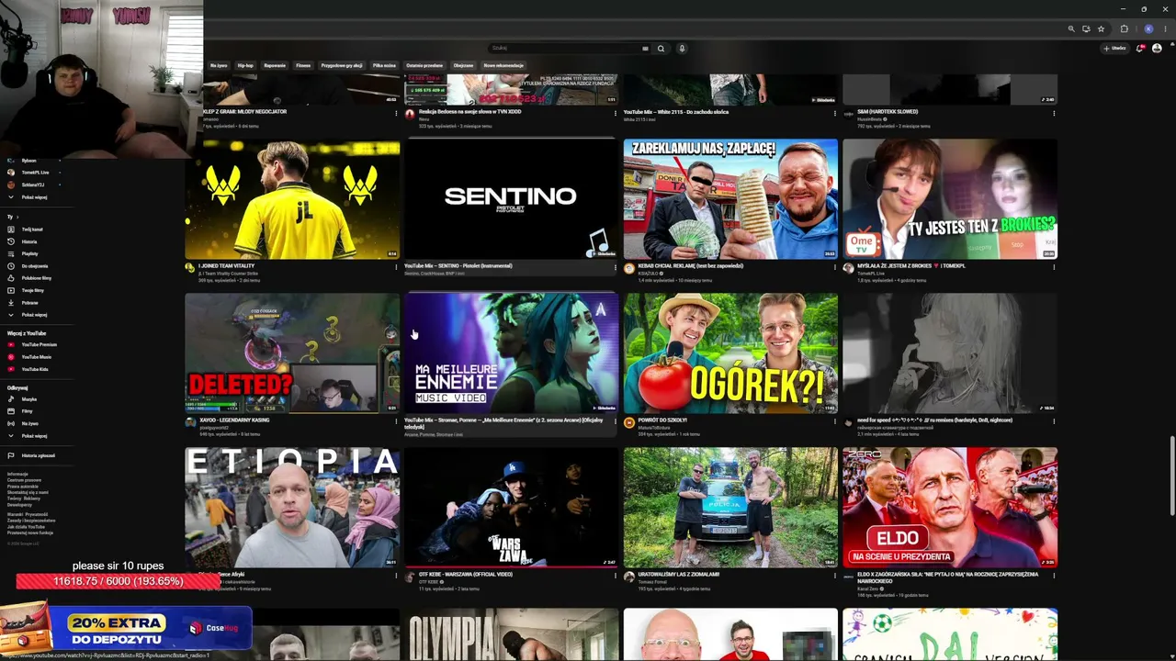Play the need for speed remixes thumbnail
Viewport: 1176px width, 661px height.
tap(950, 353)
